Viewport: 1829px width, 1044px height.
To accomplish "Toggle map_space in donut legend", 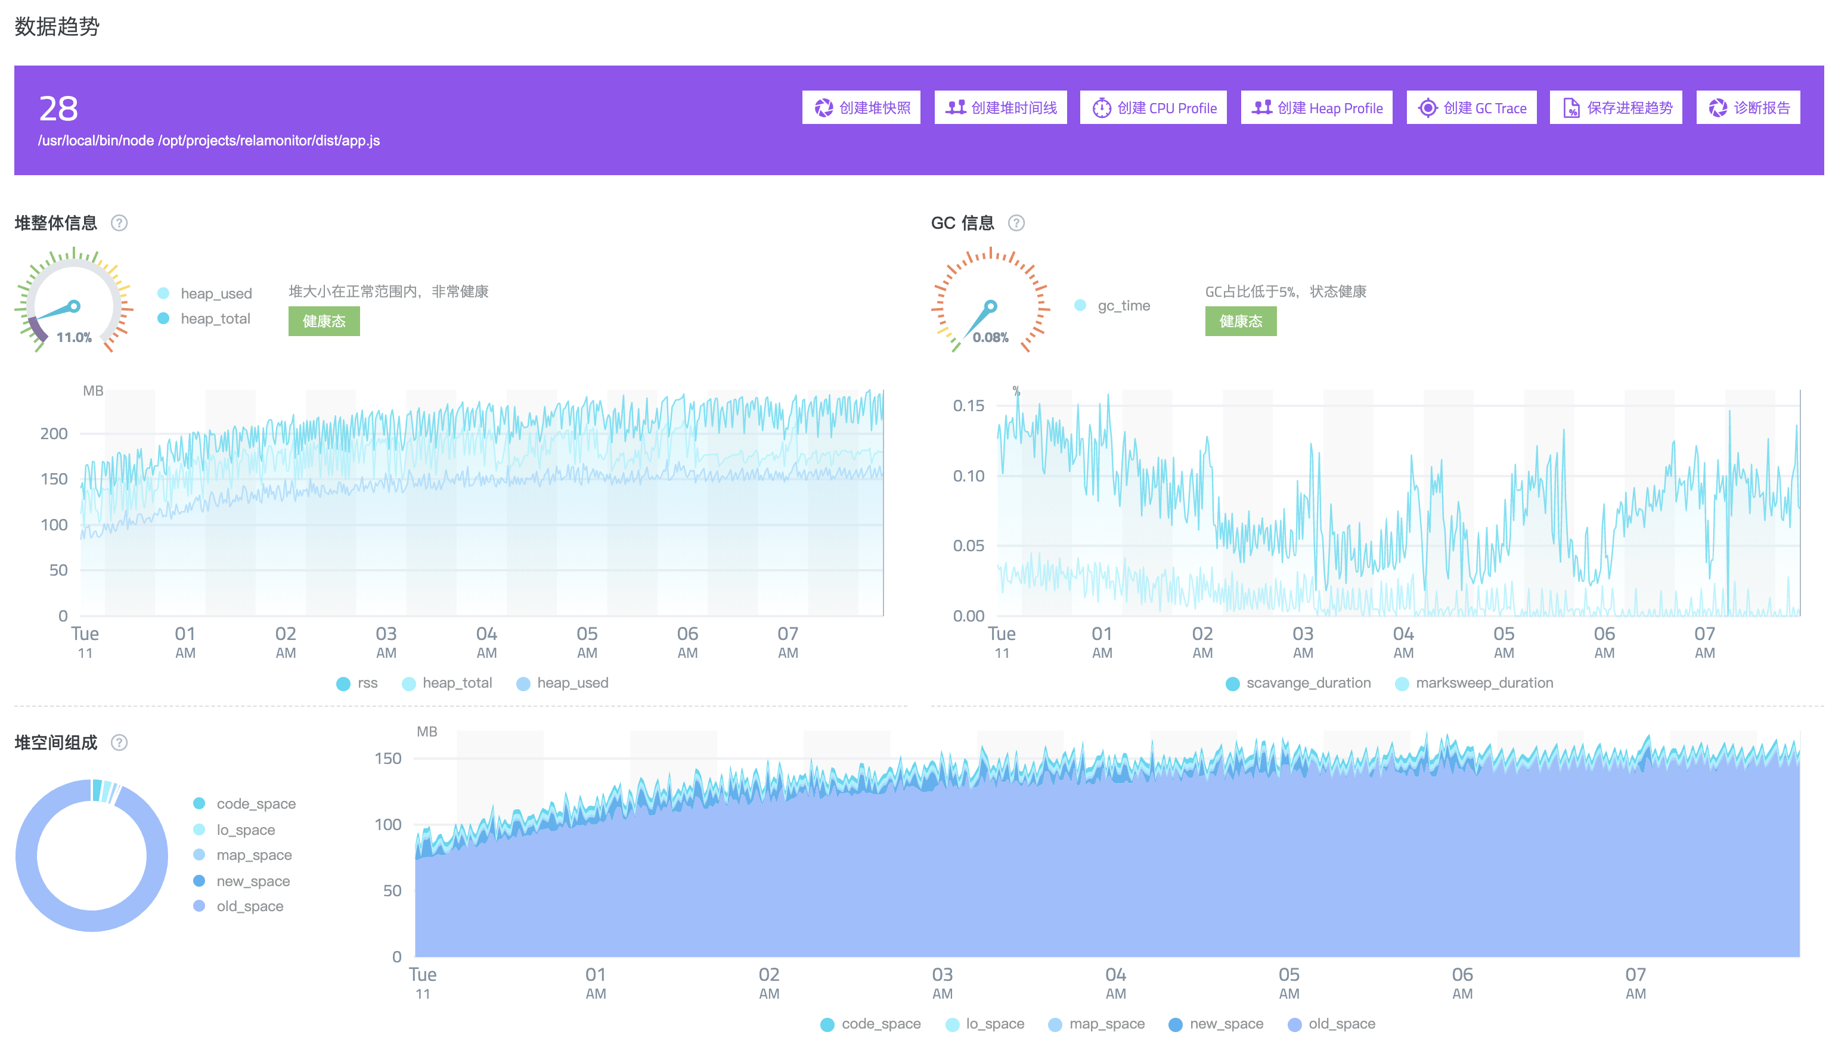I will [x=243, y=855].
